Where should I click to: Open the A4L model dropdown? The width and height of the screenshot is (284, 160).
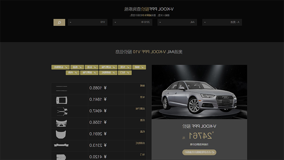(177, 22)
